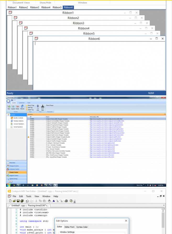This screenshot has height=234, width=172.
Task: Switch to the Ribbon1 MDI tab
Action: point(12,7)
